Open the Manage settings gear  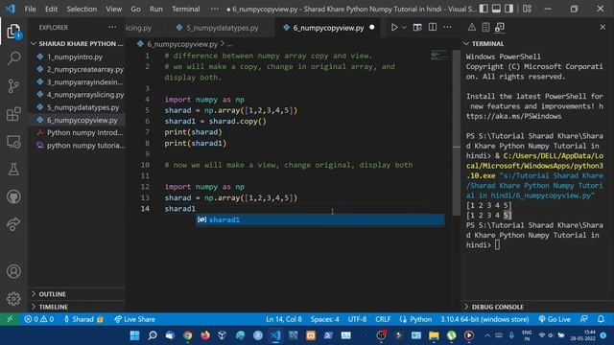(x=13, y=299)
